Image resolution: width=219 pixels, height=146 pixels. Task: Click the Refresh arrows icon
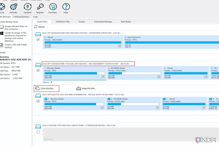point(36,27)
